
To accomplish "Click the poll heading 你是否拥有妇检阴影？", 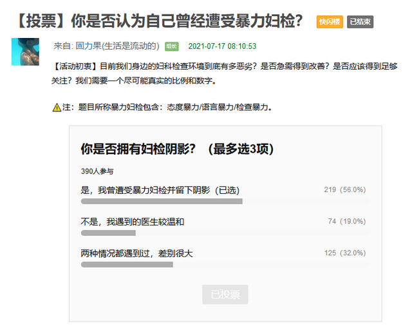I will pos(138,149).
